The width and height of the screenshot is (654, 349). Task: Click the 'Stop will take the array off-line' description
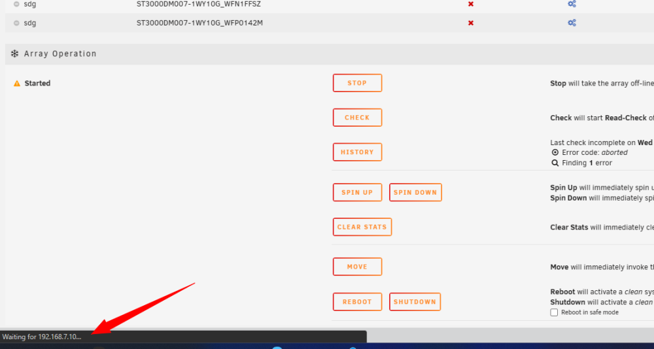click(602, 84)
